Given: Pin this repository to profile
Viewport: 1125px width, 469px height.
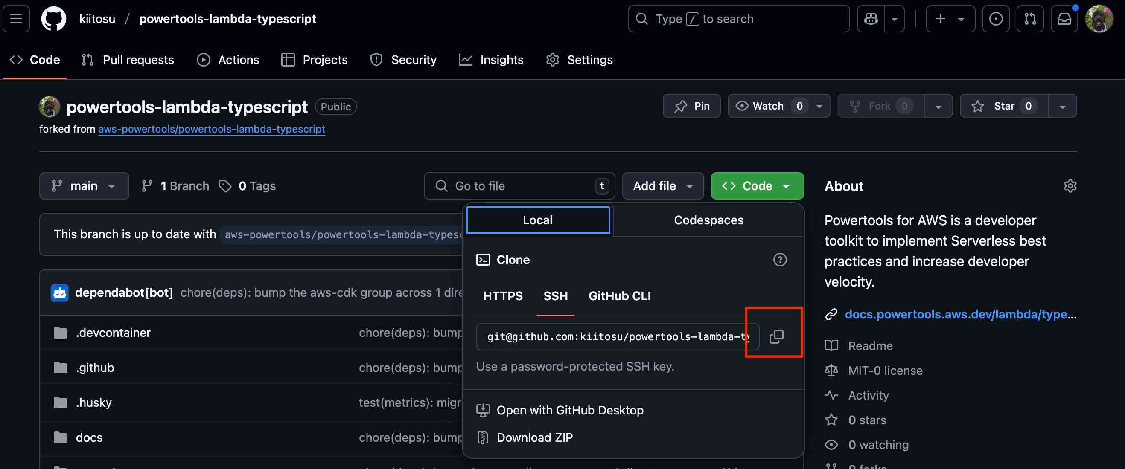Looking at the screenshot, I should [691, 106].
